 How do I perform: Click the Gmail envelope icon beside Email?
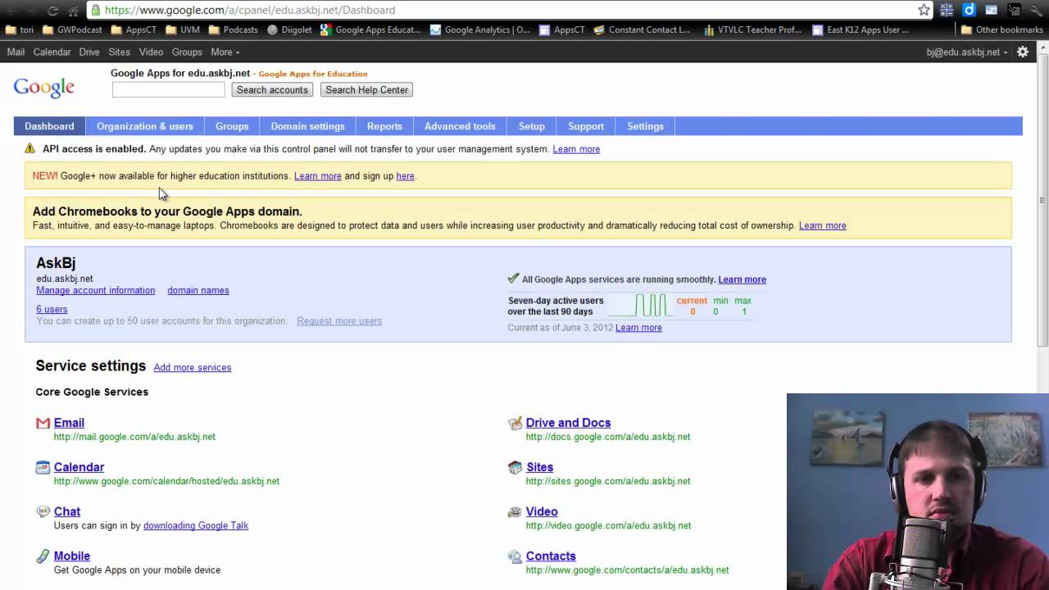43,423
